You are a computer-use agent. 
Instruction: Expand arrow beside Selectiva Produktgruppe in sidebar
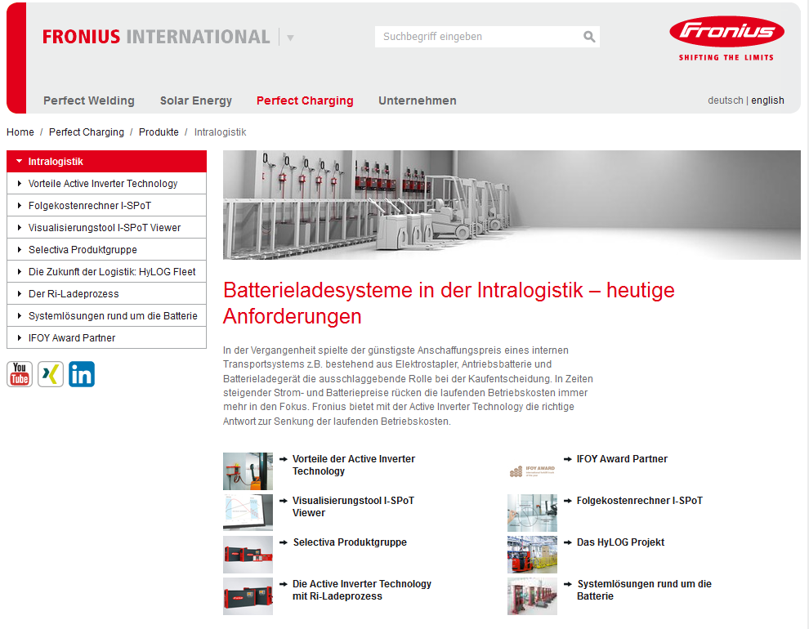click(x=20, y=249)
